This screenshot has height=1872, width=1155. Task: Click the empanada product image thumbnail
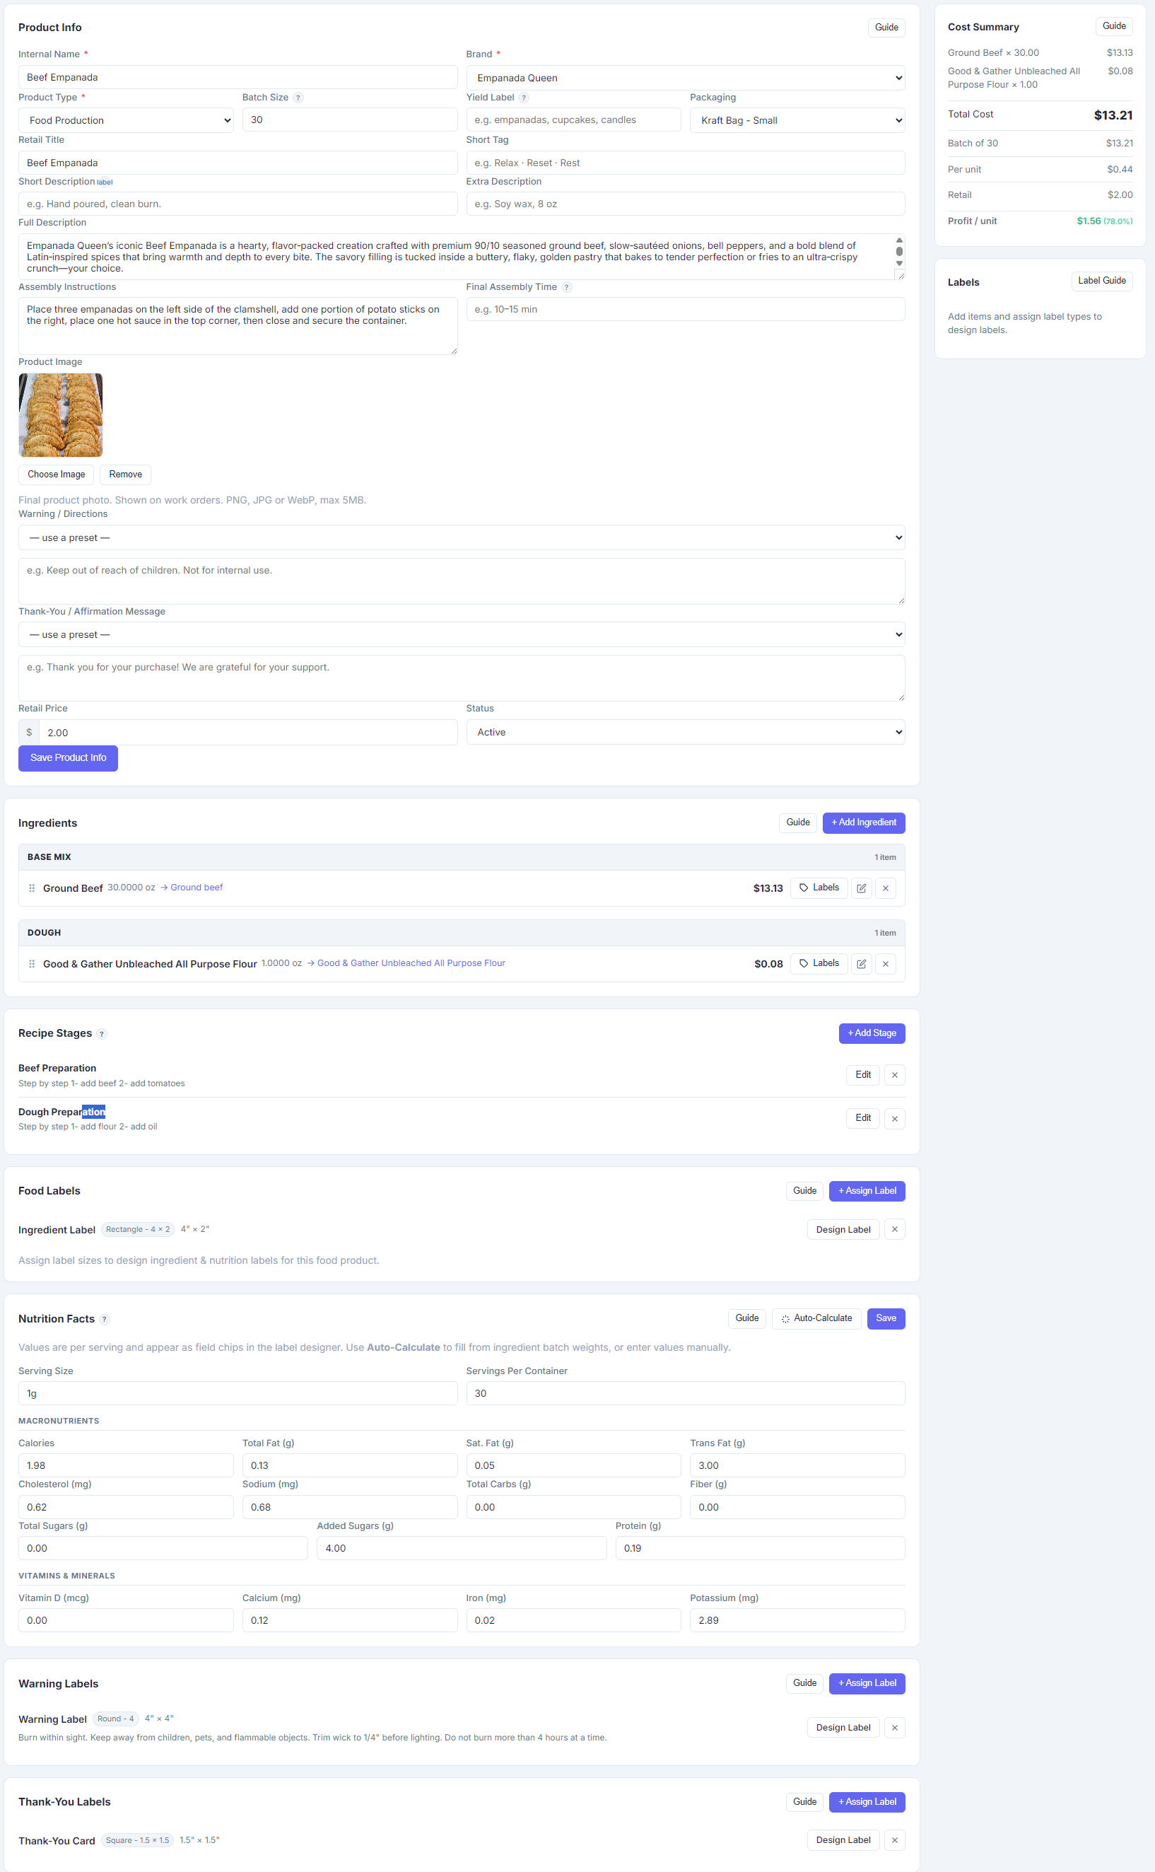click(x=59, y=415)
